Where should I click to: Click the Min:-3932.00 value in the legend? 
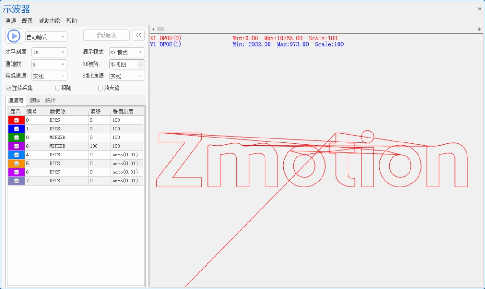pos(251,44)
